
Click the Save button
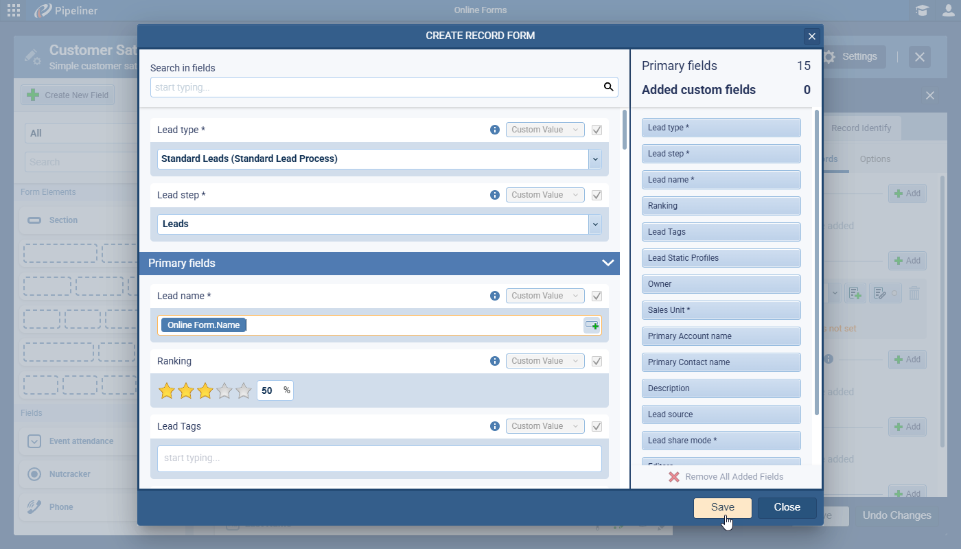point(722,507)
